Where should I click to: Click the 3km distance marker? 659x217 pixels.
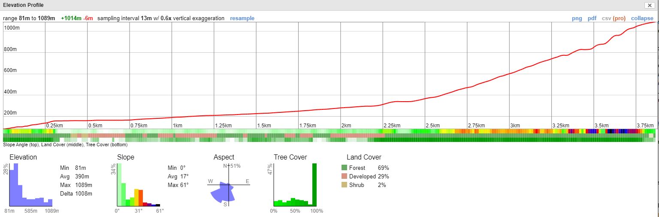click(515, 126)
